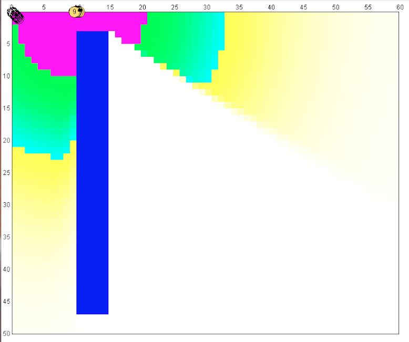The width and height of the screenshot is (409, 342).
Task: Click the y-axis tick label 50
Action: click(x=6, y=334)
